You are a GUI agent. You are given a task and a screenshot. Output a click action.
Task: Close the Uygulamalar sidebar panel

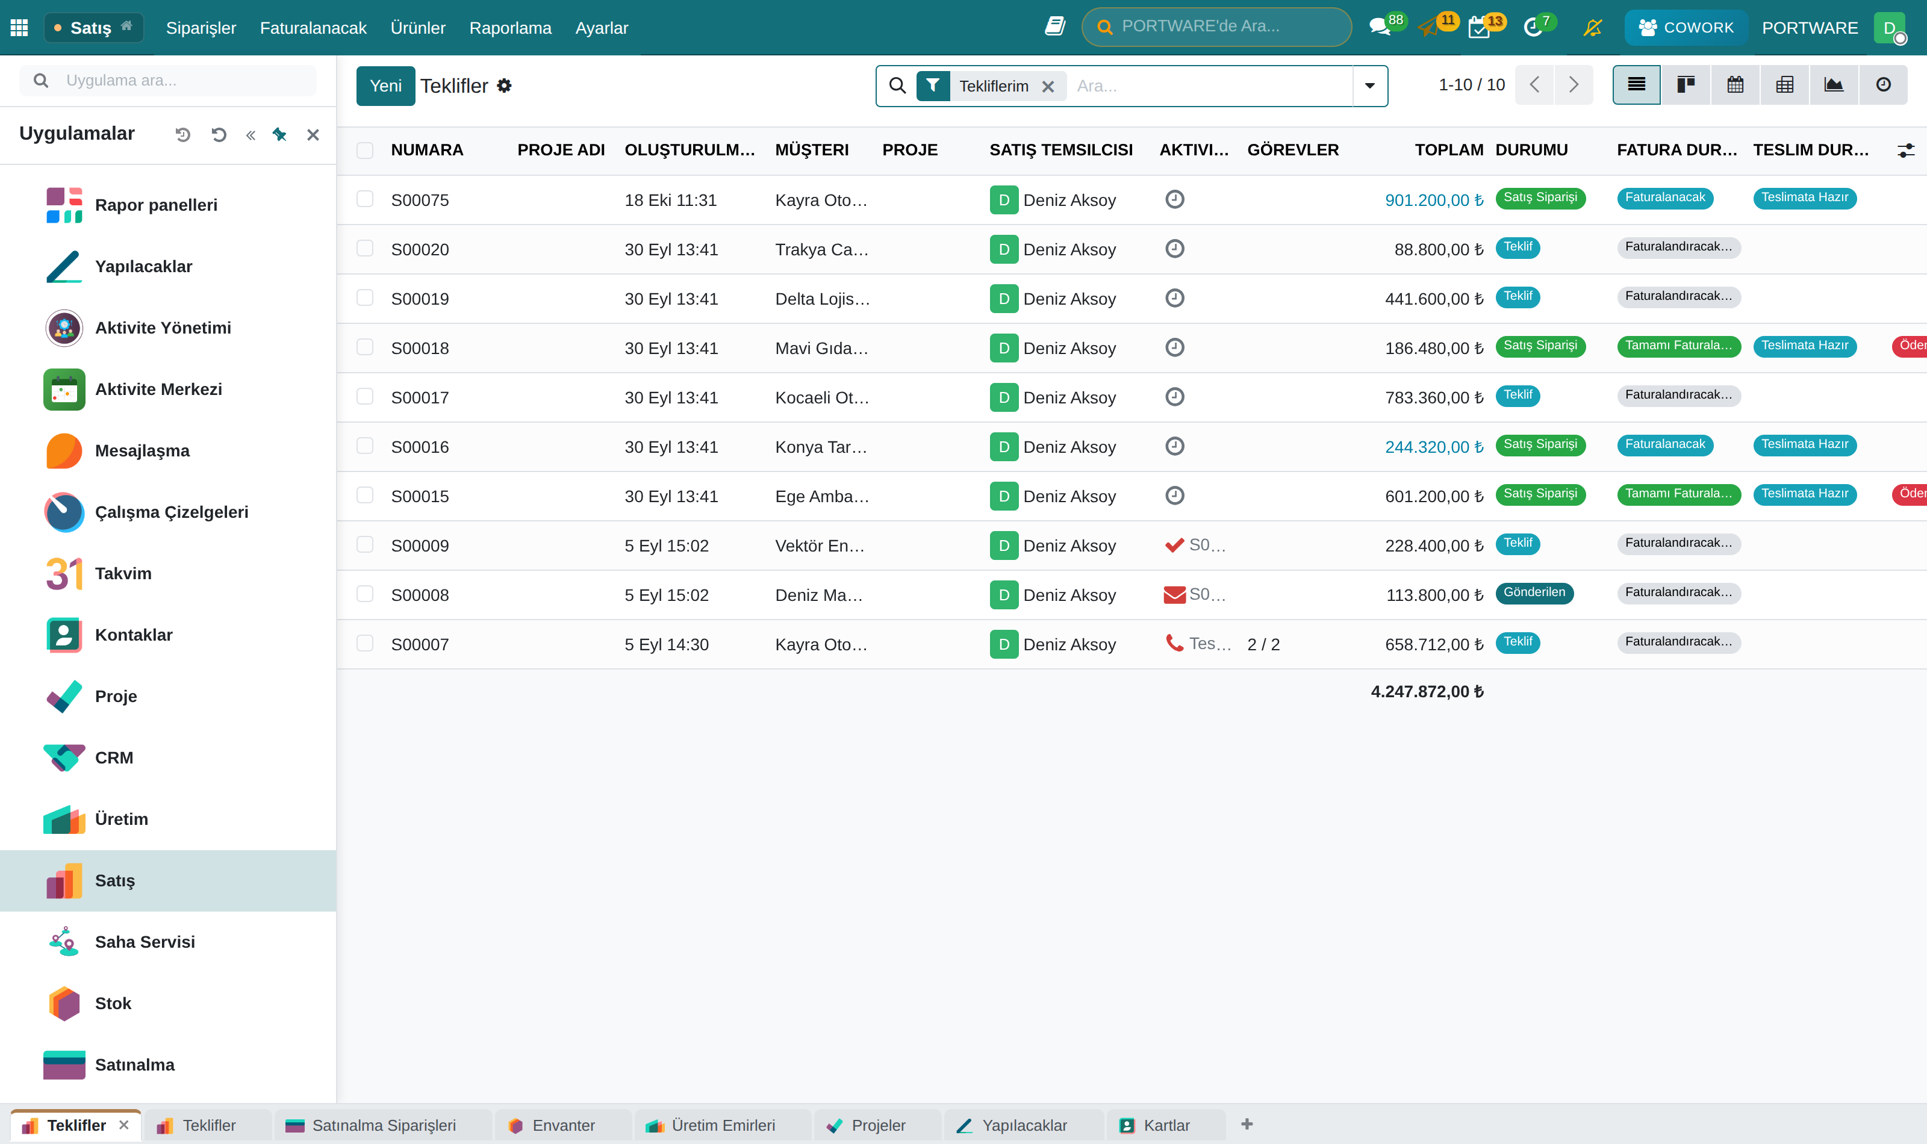(x=313, y=135)
